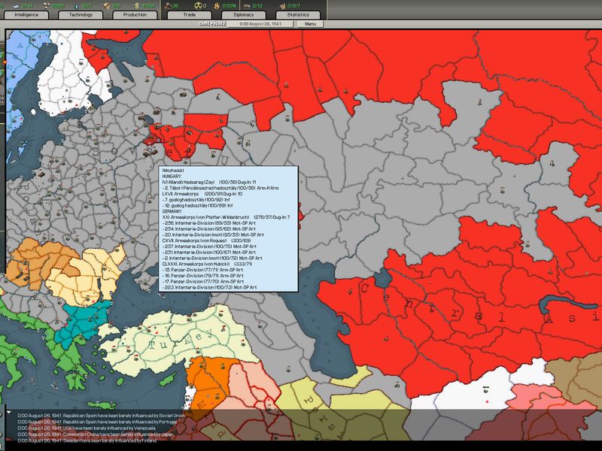This screenshot has width=602, height=451.
Task: Click the 15. Panzer-Division line in the tooltip
Action: coord(202,270)
